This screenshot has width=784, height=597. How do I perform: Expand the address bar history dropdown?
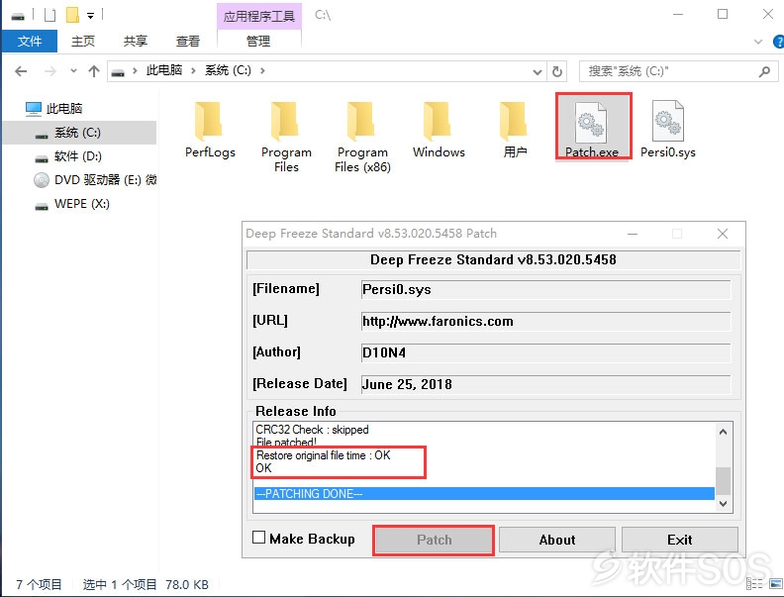(538, 72)
